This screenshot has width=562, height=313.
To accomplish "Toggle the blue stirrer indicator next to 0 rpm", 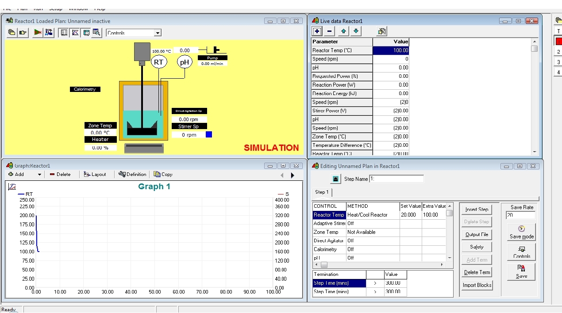I will [x=209, y=134].
